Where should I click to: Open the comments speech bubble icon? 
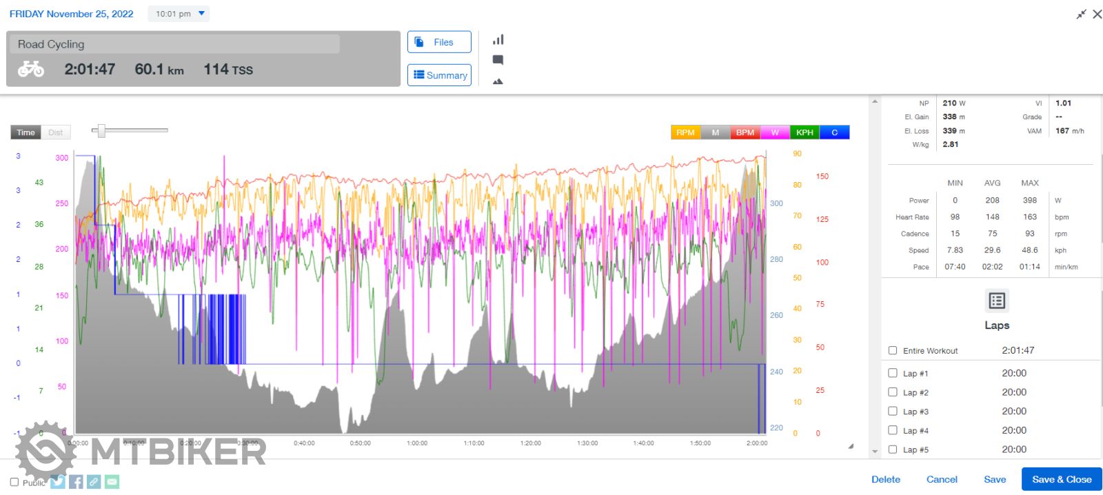click(x=498, y=60)
